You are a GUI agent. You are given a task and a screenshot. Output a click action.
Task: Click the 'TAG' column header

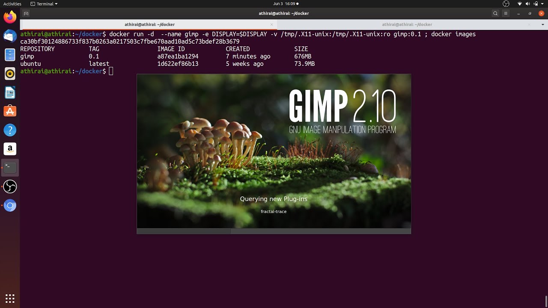tap(94, 49)
